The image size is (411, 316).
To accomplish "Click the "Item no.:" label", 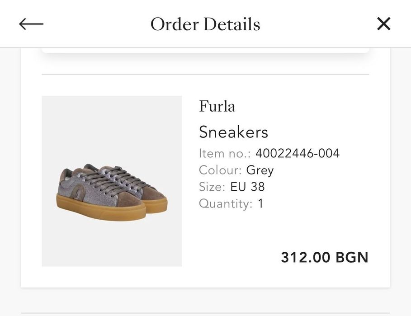I will [225, 154].
